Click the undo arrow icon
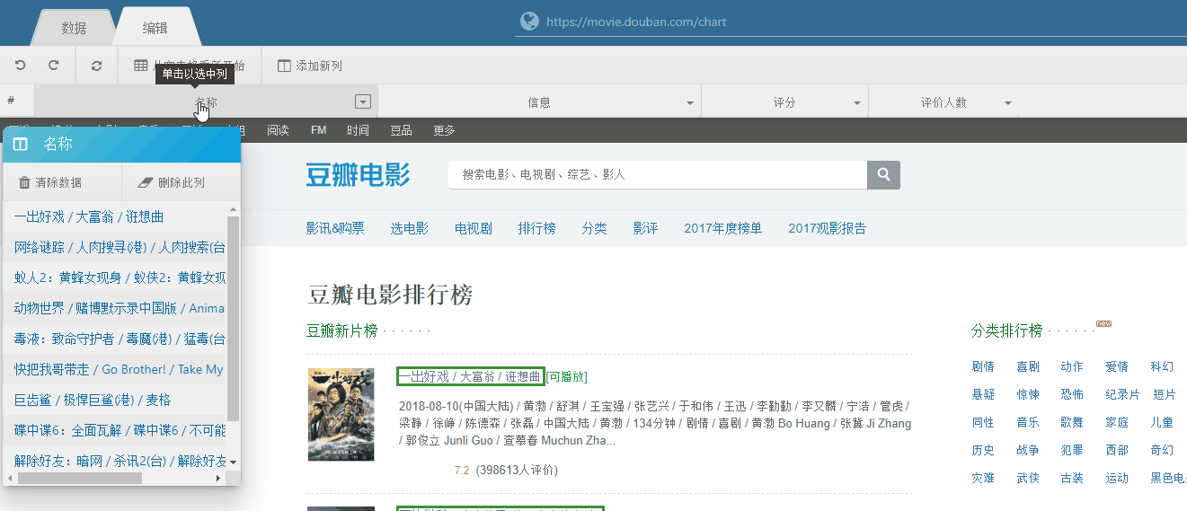 point(20,66)
